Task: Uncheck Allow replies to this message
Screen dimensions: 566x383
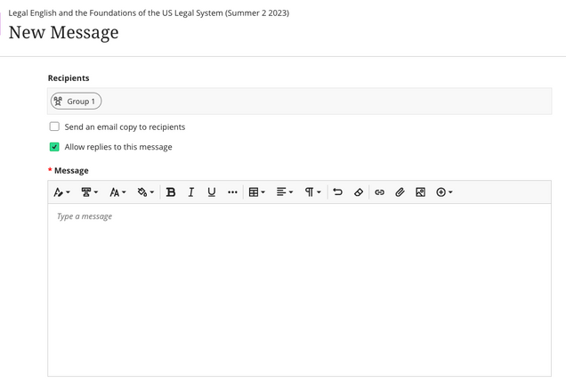Action: tap(54, 147)
